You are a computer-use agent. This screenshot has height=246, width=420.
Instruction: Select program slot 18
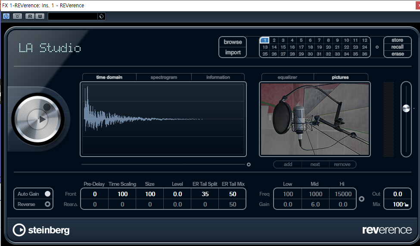pyautogui.click(x=310, y=47)
